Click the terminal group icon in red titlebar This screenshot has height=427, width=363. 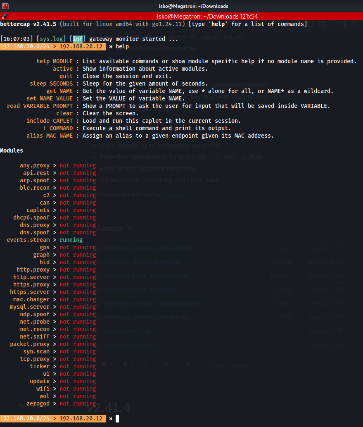tap(4, 17)
